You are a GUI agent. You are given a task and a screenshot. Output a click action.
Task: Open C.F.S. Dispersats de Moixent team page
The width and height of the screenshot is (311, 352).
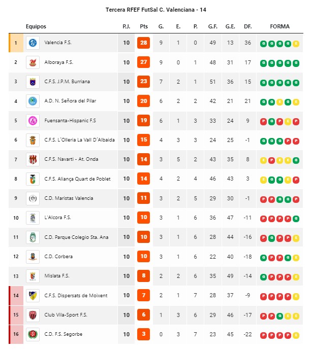[76, 295]
